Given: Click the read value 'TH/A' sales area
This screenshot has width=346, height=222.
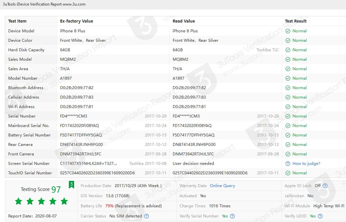Looking at the screenshot, I should (x=178, y=69).
